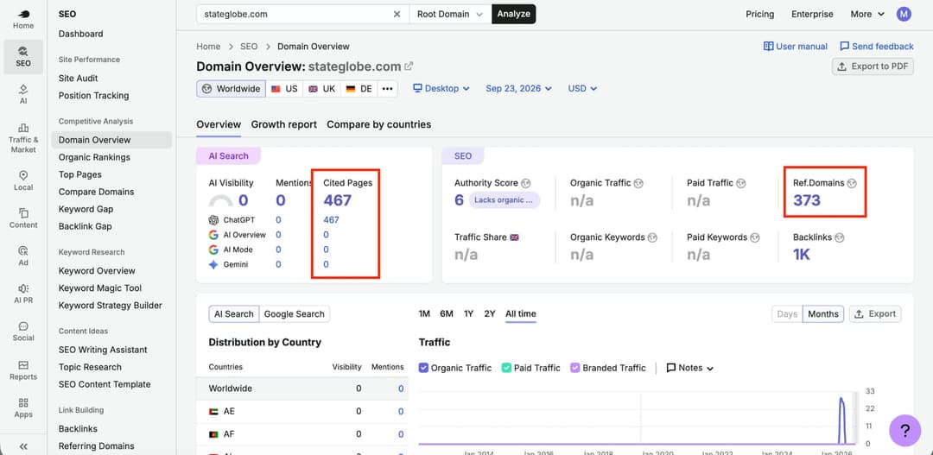Click Export to PDF button
The image size is (933, 455).
(x=873, y=66)
